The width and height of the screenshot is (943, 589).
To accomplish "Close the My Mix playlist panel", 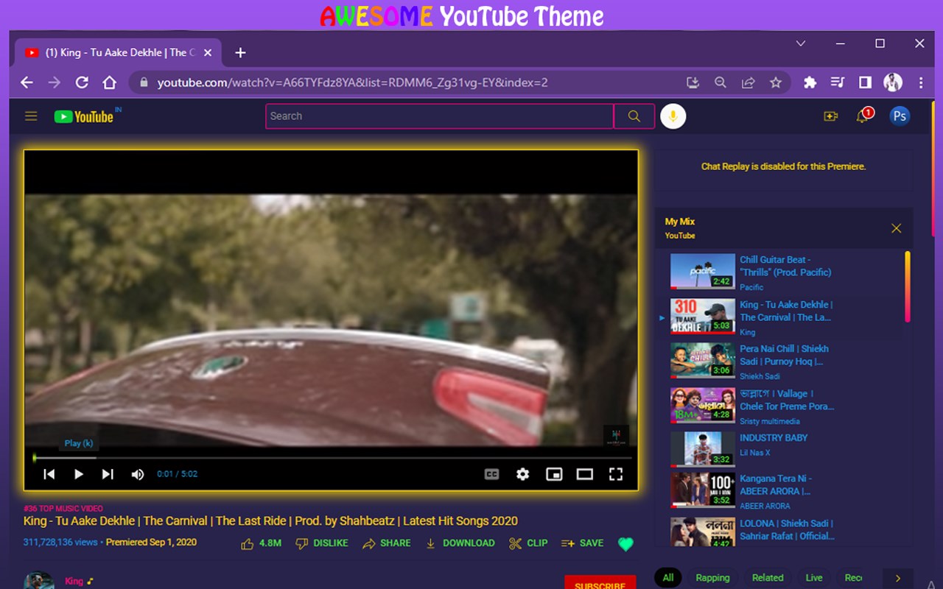I will [896, 228].
